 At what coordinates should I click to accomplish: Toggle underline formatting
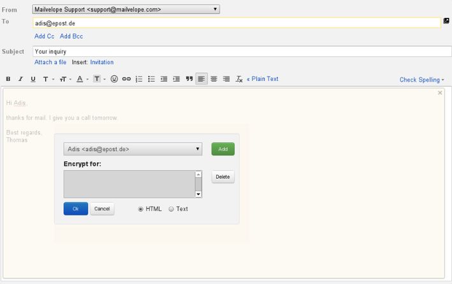[x=33, y=78]
